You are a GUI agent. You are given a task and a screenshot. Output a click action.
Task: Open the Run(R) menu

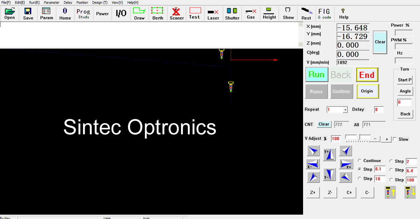coord(34,2)
